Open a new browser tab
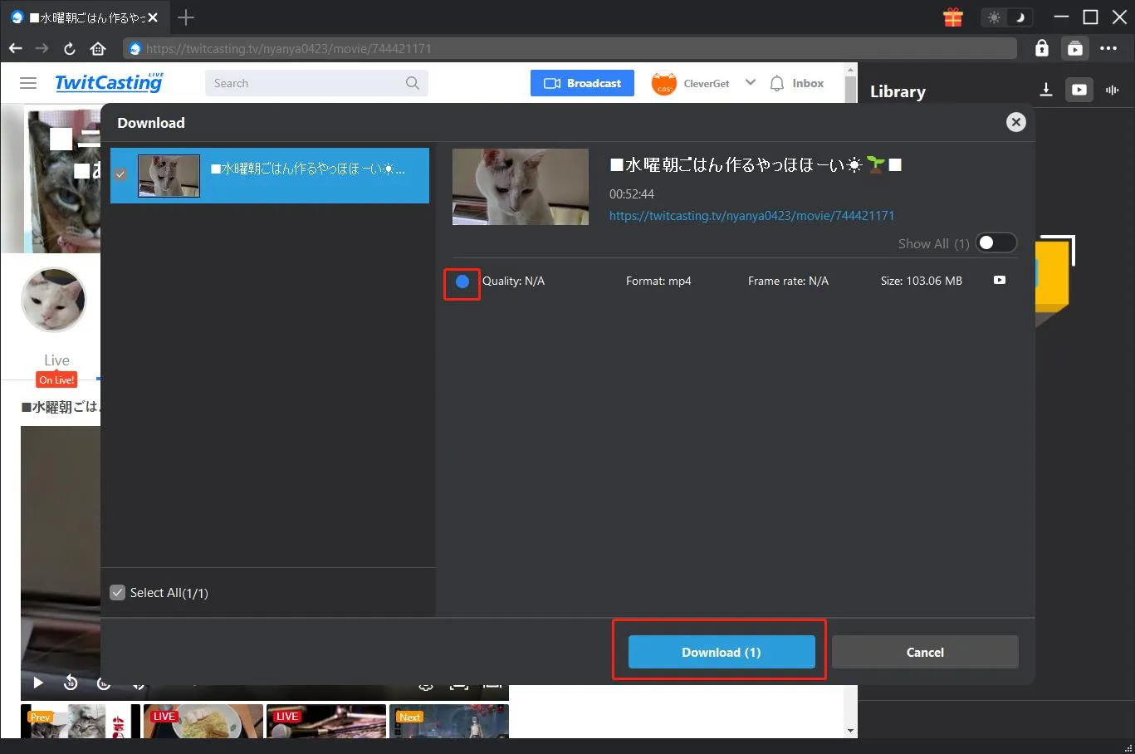 click(186, 17)
